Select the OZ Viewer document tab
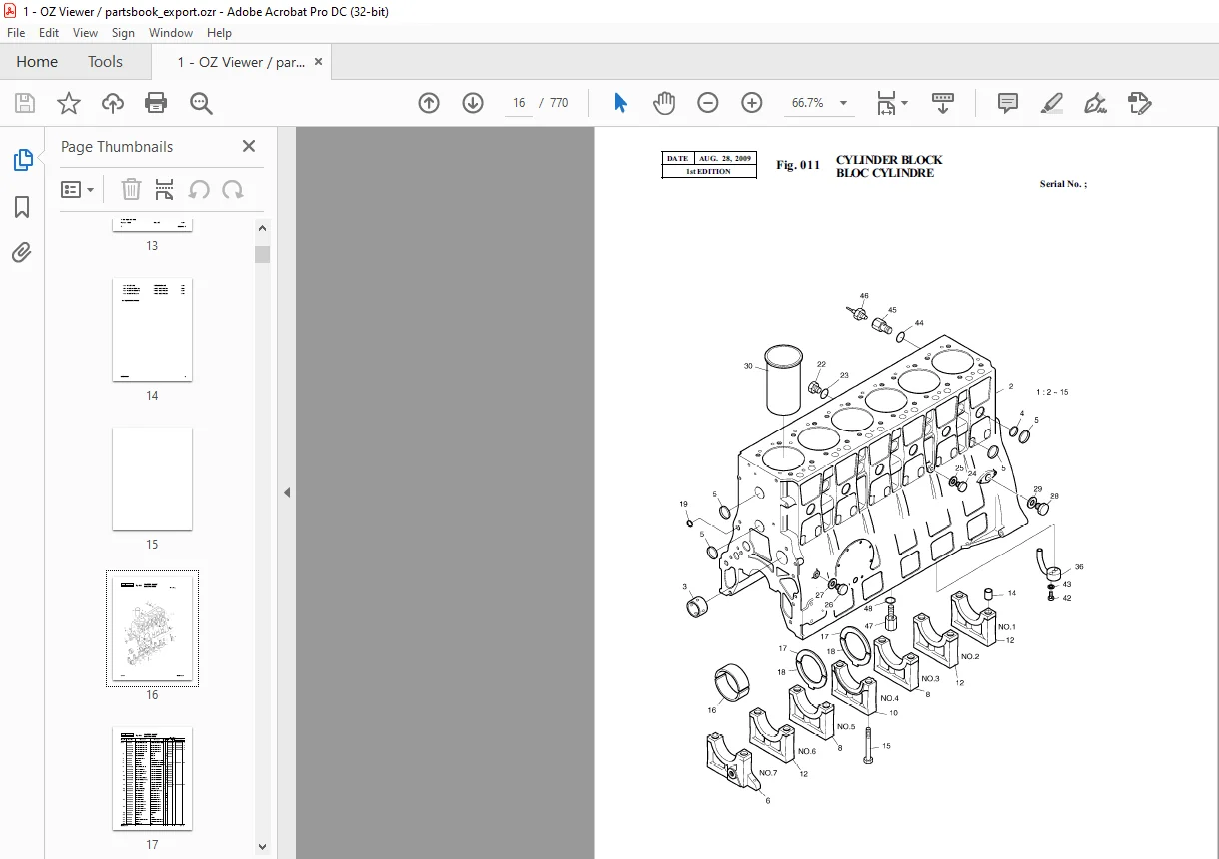Screen dimensions: 1219x859 [x=241, y=62]
